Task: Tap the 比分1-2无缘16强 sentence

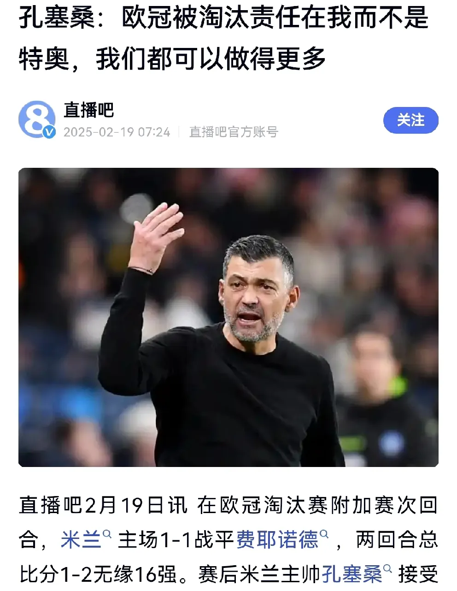Action: coord(98,574)
